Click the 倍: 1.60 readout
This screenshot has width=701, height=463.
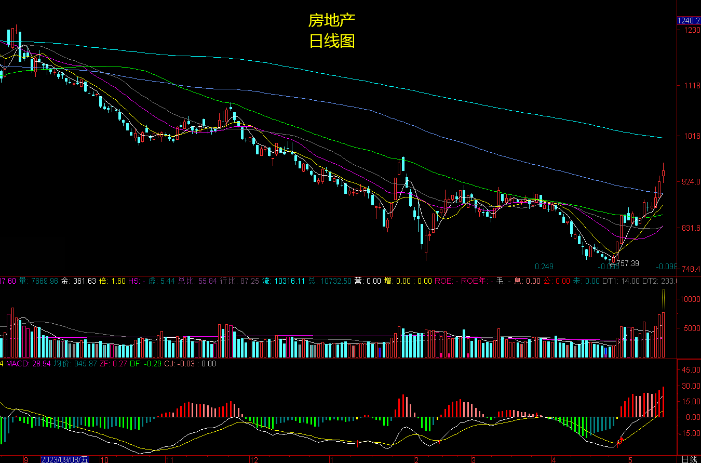[113, 281]
